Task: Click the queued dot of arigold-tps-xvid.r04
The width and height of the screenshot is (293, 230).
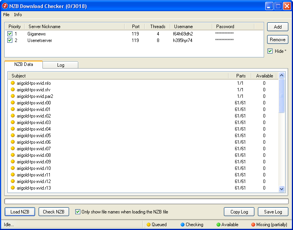Action: [x=13, y=129]
